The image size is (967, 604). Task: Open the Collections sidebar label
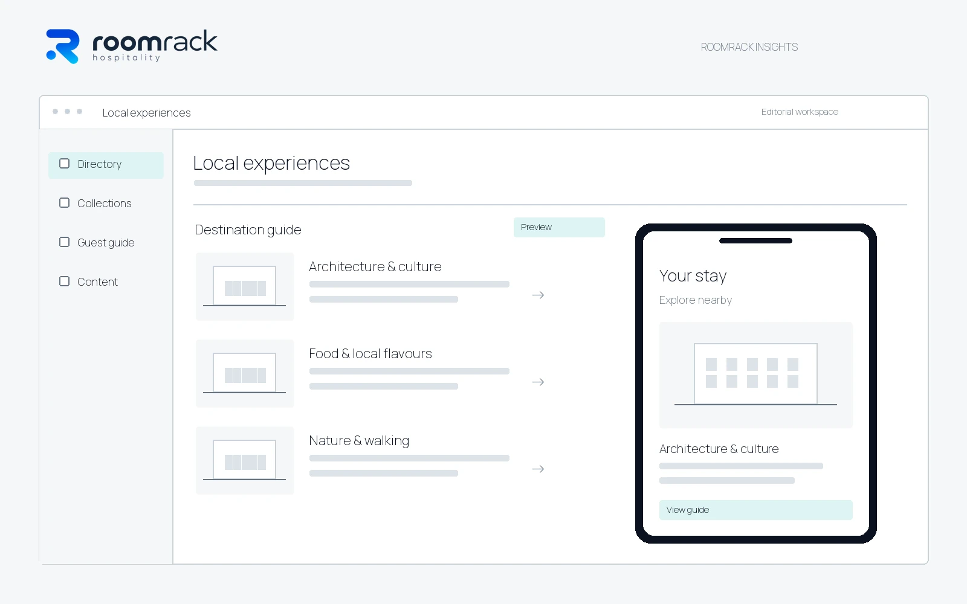[x=105, y=204]
